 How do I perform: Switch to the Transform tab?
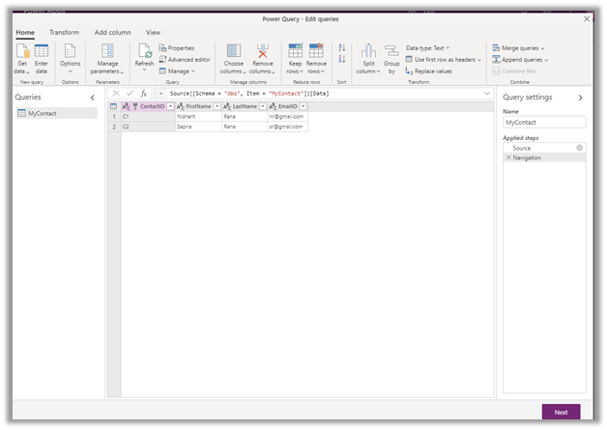pyautogui.click(x=65, y=32)
